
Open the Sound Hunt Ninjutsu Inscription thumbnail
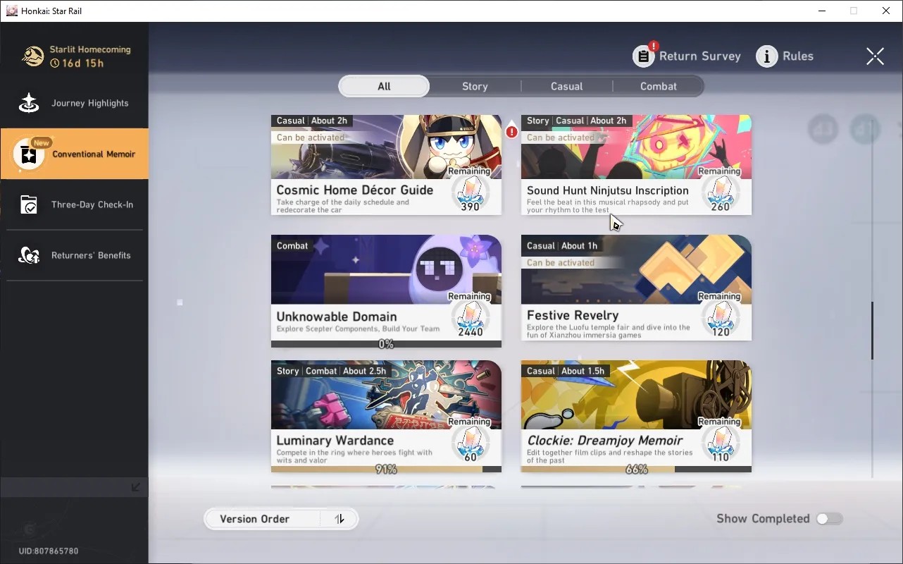pos(636,147)
